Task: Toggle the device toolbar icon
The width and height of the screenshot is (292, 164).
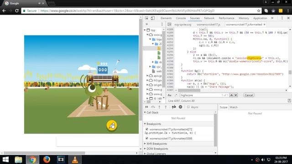Action: click(153, 18)
